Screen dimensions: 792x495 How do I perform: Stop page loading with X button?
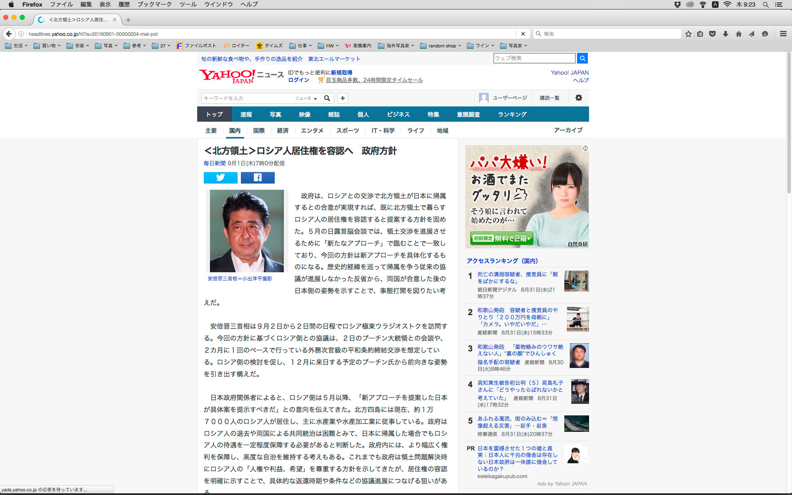523,34
